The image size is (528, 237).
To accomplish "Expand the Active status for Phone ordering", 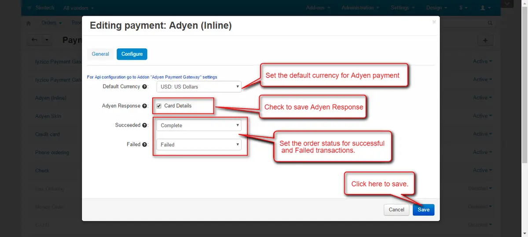I will 482,153.
